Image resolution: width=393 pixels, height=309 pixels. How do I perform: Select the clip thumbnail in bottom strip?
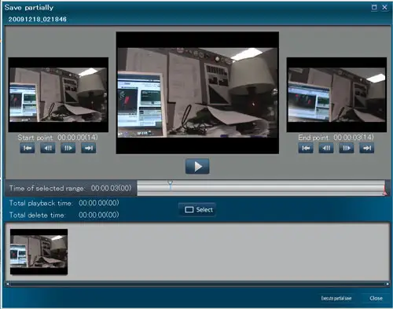click(x=39, y=252)
